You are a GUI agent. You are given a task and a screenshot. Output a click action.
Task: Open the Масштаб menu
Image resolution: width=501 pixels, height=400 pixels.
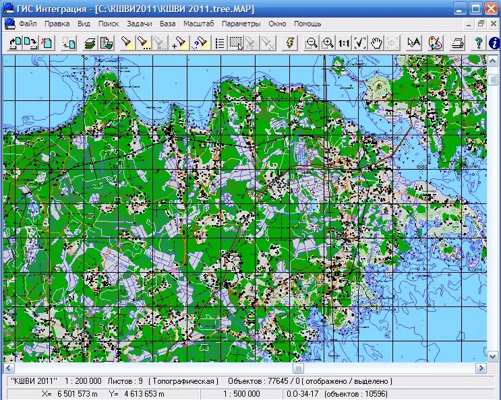[x=198, y=24]
